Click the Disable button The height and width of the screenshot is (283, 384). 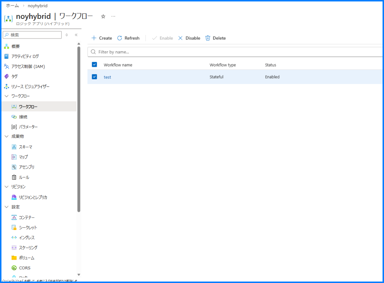pos(189,38)
